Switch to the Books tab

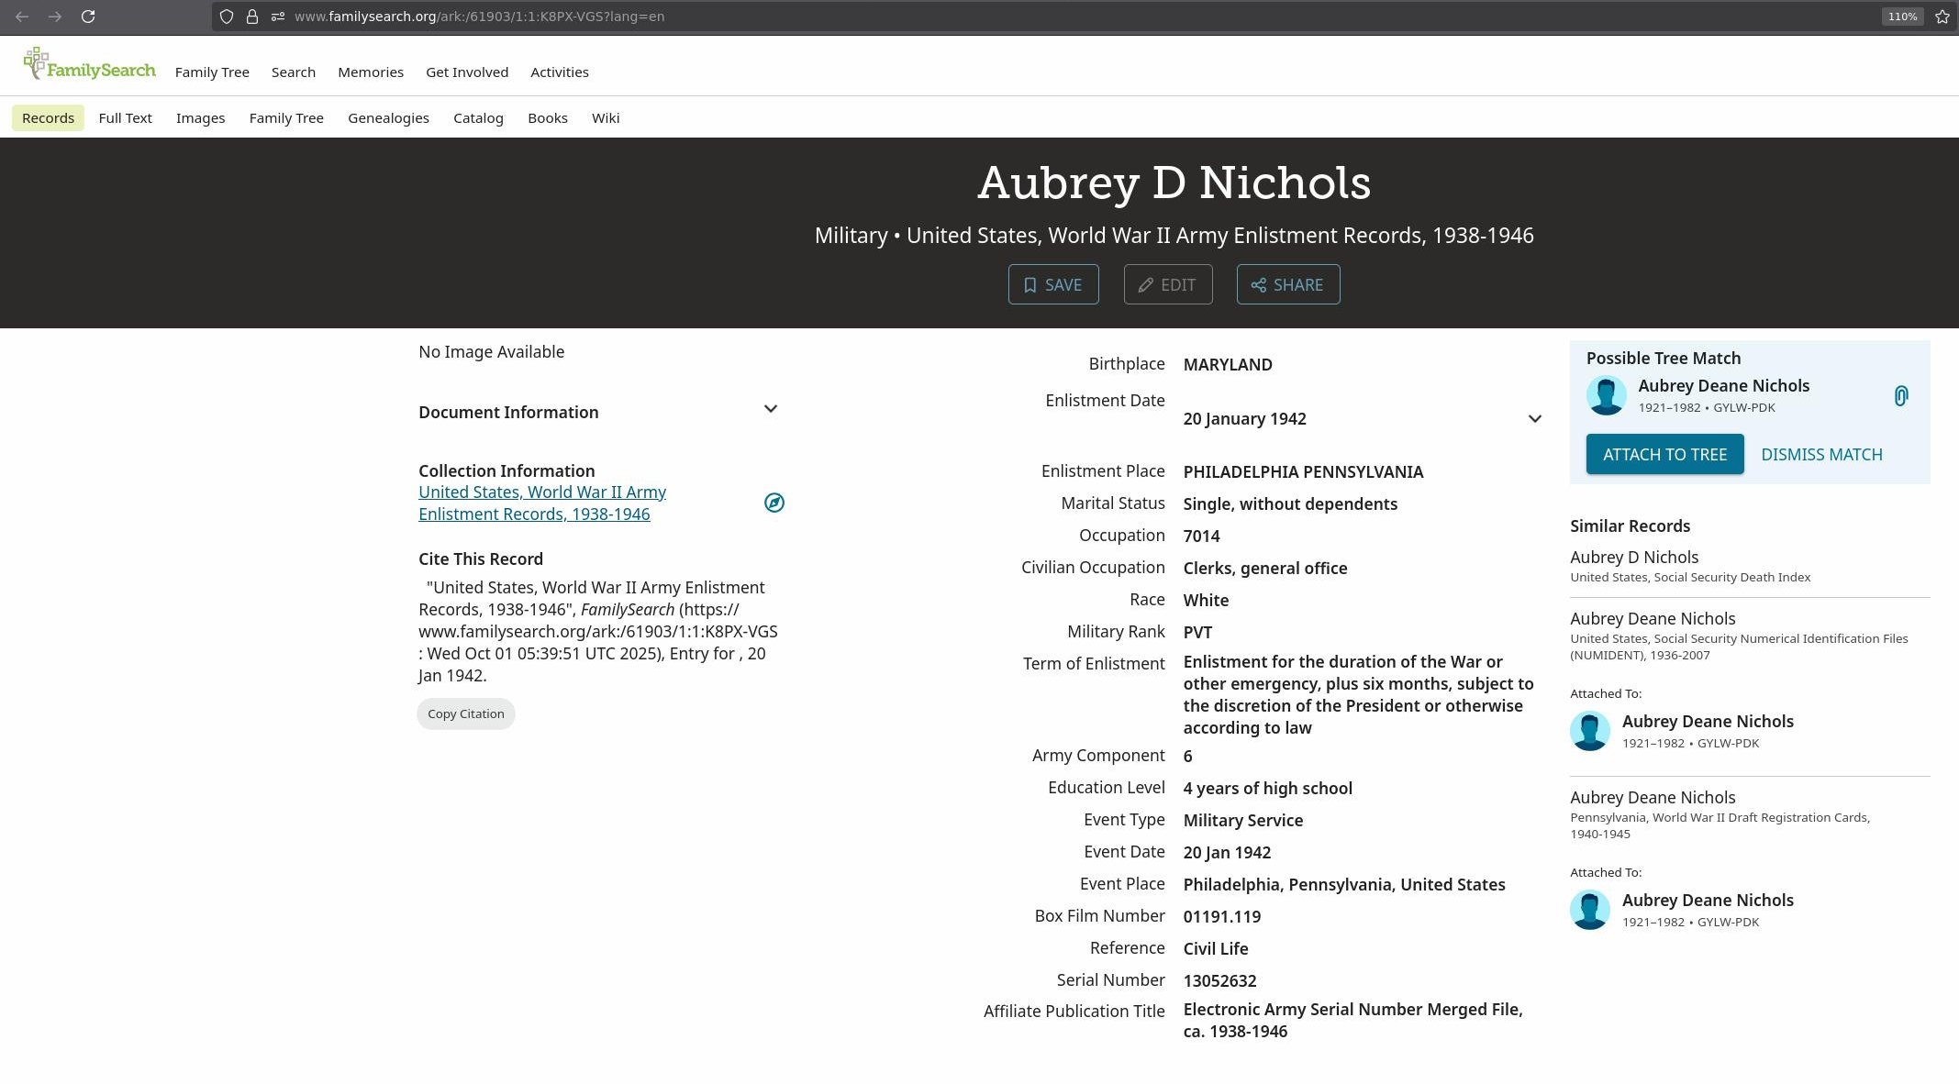pyautogui.click(x=548, y=117)
